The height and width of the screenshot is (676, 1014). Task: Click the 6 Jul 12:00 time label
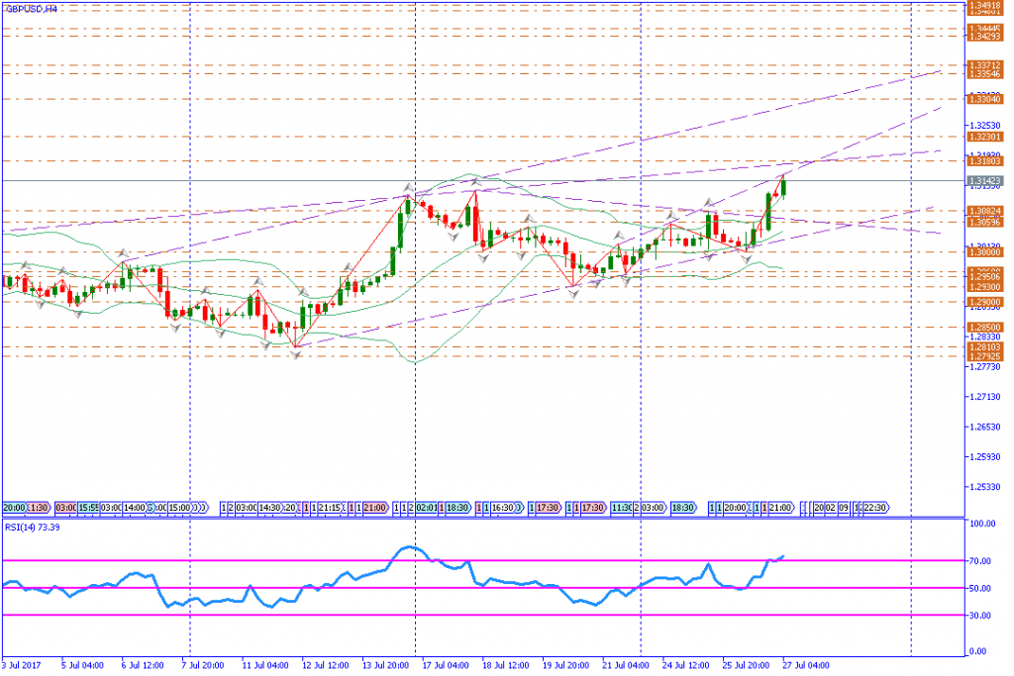[x=143, y=666]
